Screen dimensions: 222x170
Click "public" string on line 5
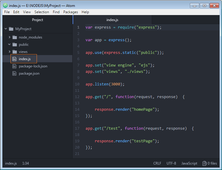point(148,53)
